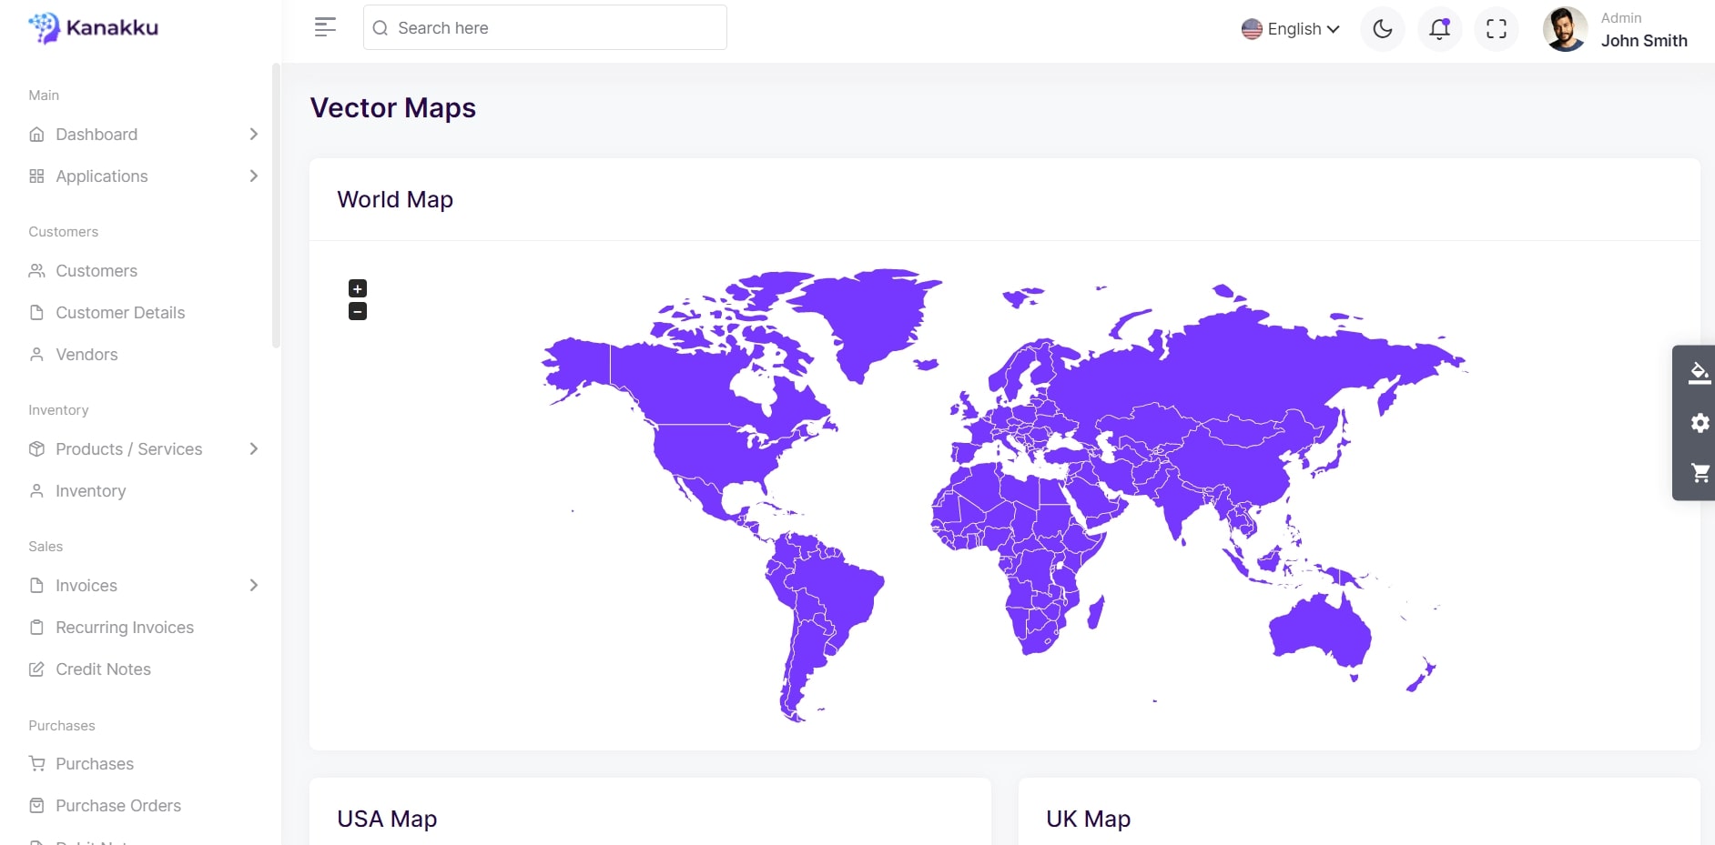
Task: Toggle dark mode with moon icon
Action: pos(1382,29)
